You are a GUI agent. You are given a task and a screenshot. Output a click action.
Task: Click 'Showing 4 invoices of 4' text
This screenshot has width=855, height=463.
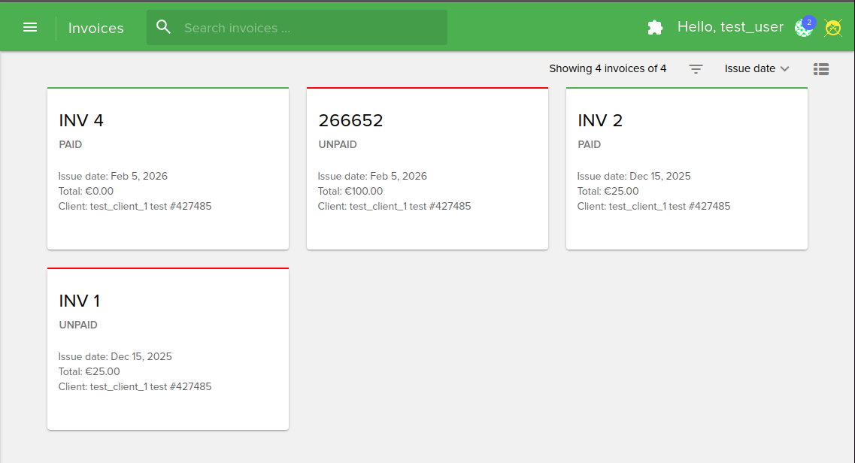(608, 69)
